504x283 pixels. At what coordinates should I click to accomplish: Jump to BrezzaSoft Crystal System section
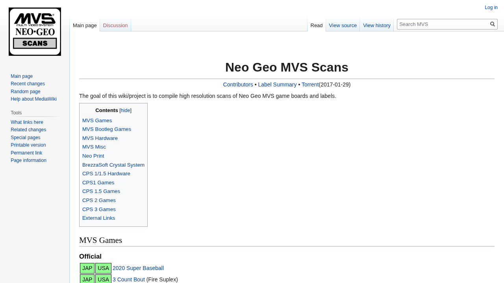click(113, 165)
